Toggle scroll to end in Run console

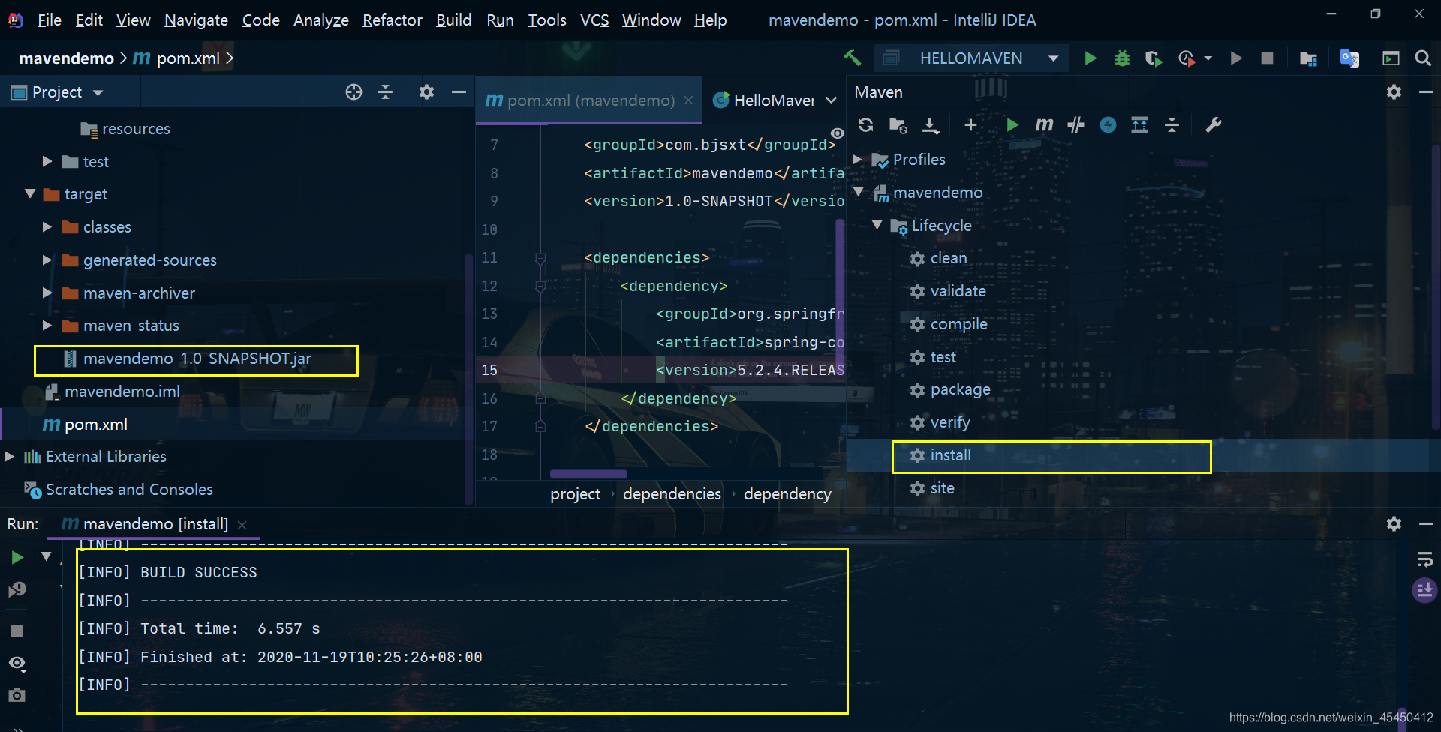[x=1424, y=591]
